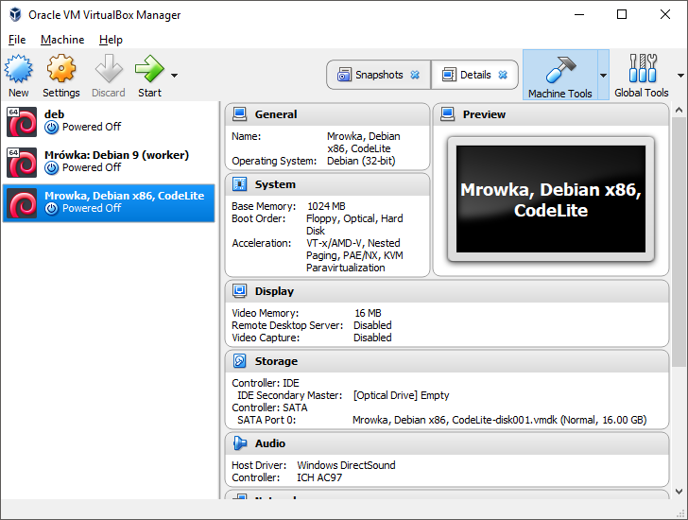Open the File menu
This screenshot has width=688, height=520.
pyautogui.click(x=17, y=40)
